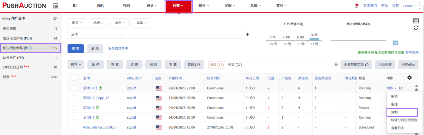This screenshot has width=424, height=135.
Task: Click the clock icon next to 活动2-Y
Action: (x=98, y=108)
